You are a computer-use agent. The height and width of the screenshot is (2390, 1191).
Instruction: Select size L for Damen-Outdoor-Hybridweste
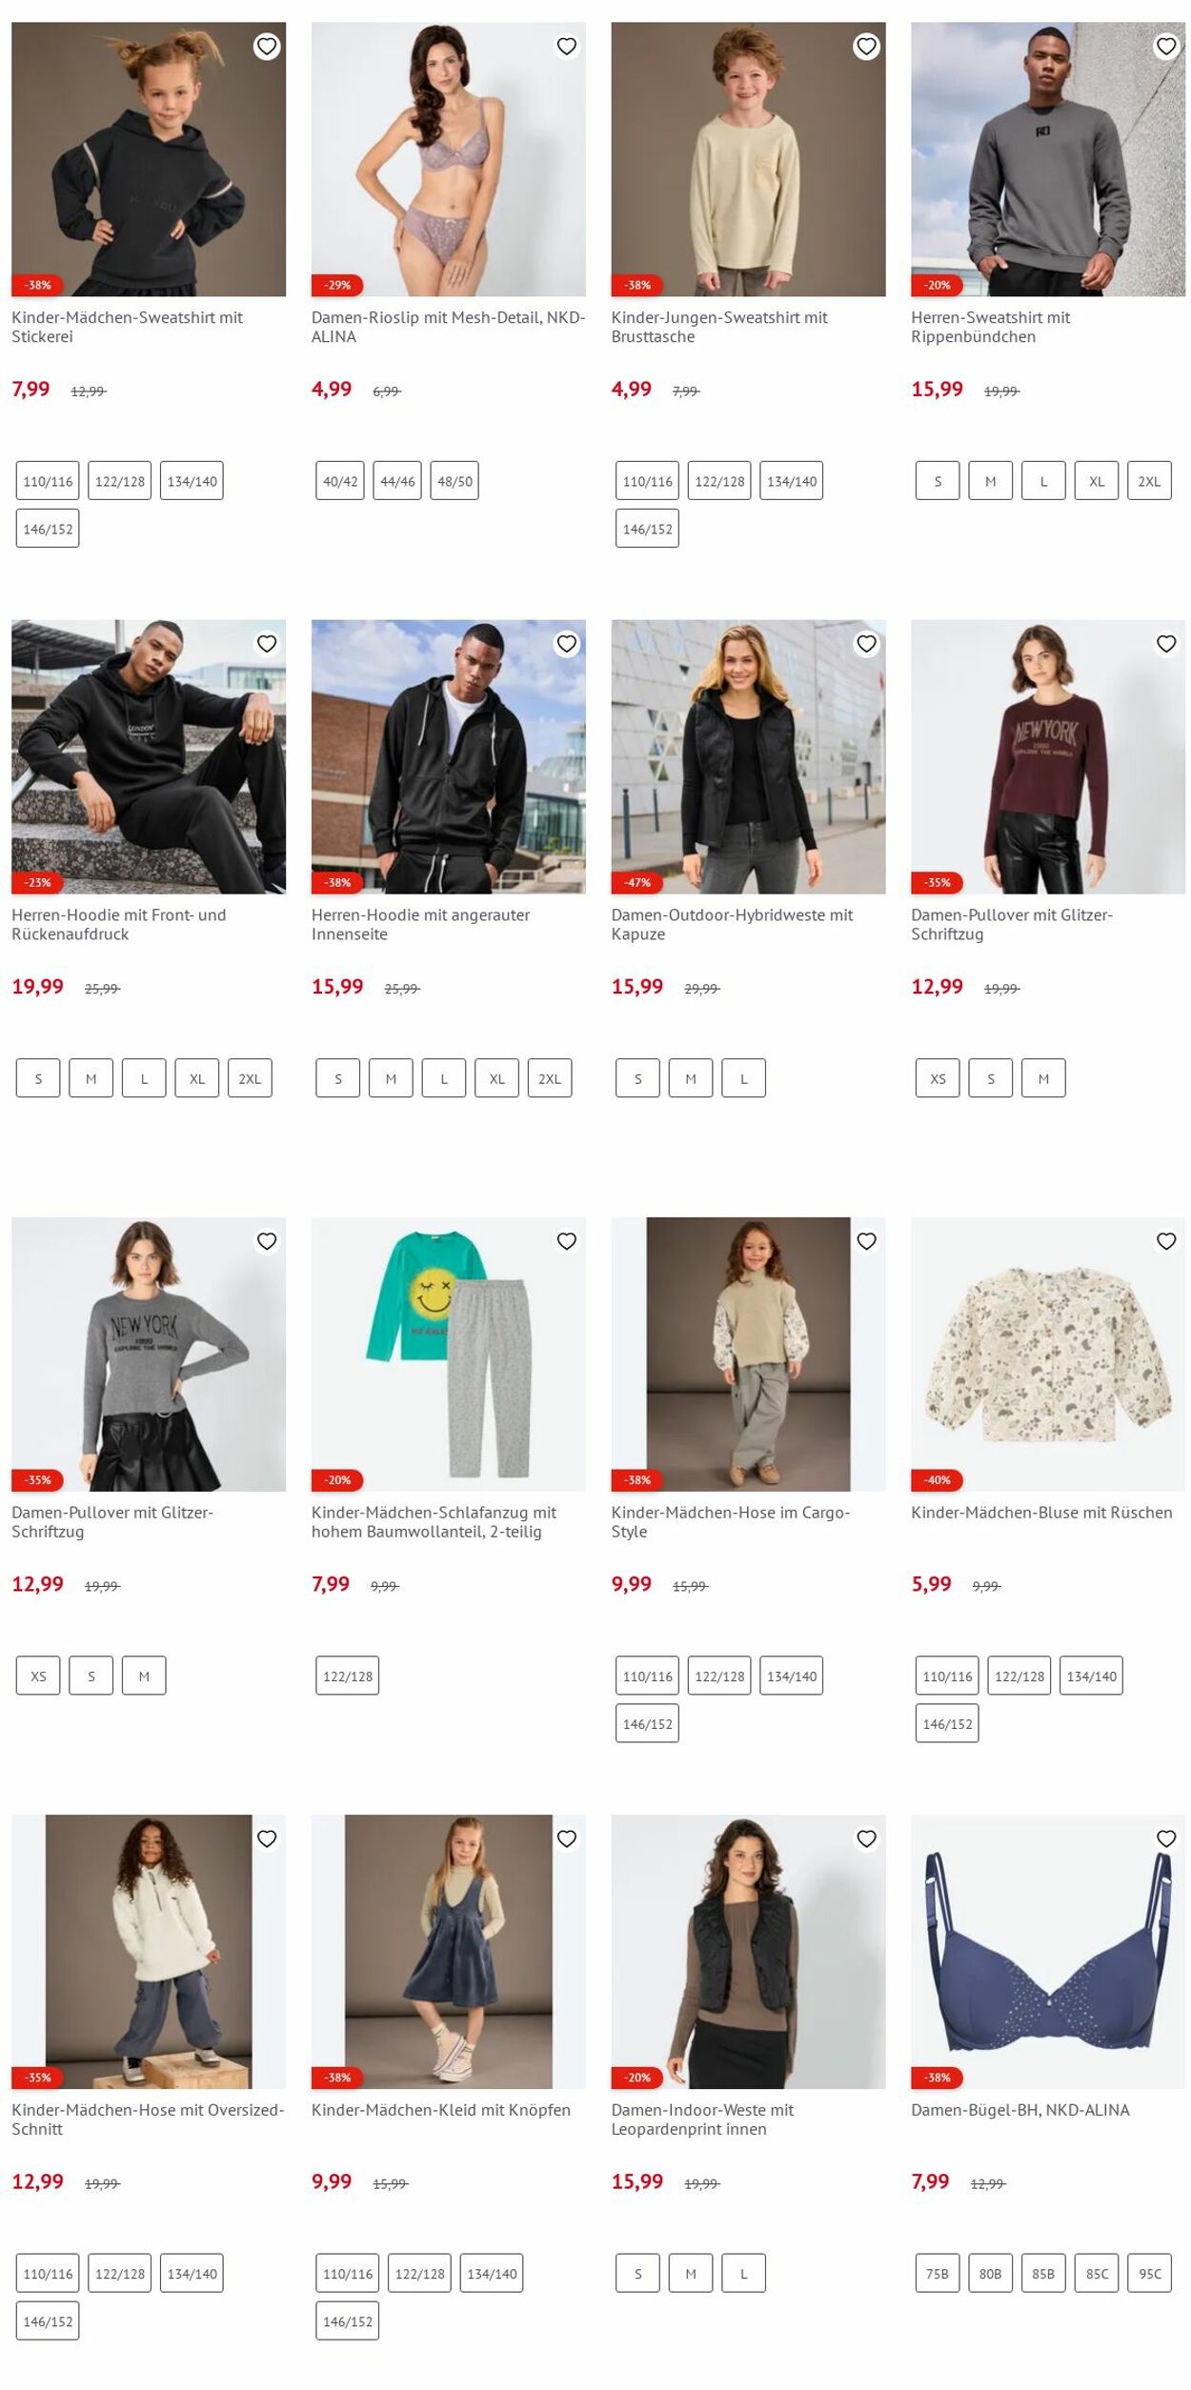(x=743, y=1078)
